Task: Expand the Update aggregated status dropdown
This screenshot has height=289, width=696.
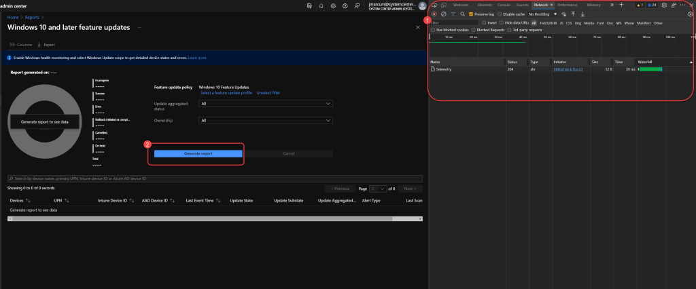Action: [x=265, y=104]
